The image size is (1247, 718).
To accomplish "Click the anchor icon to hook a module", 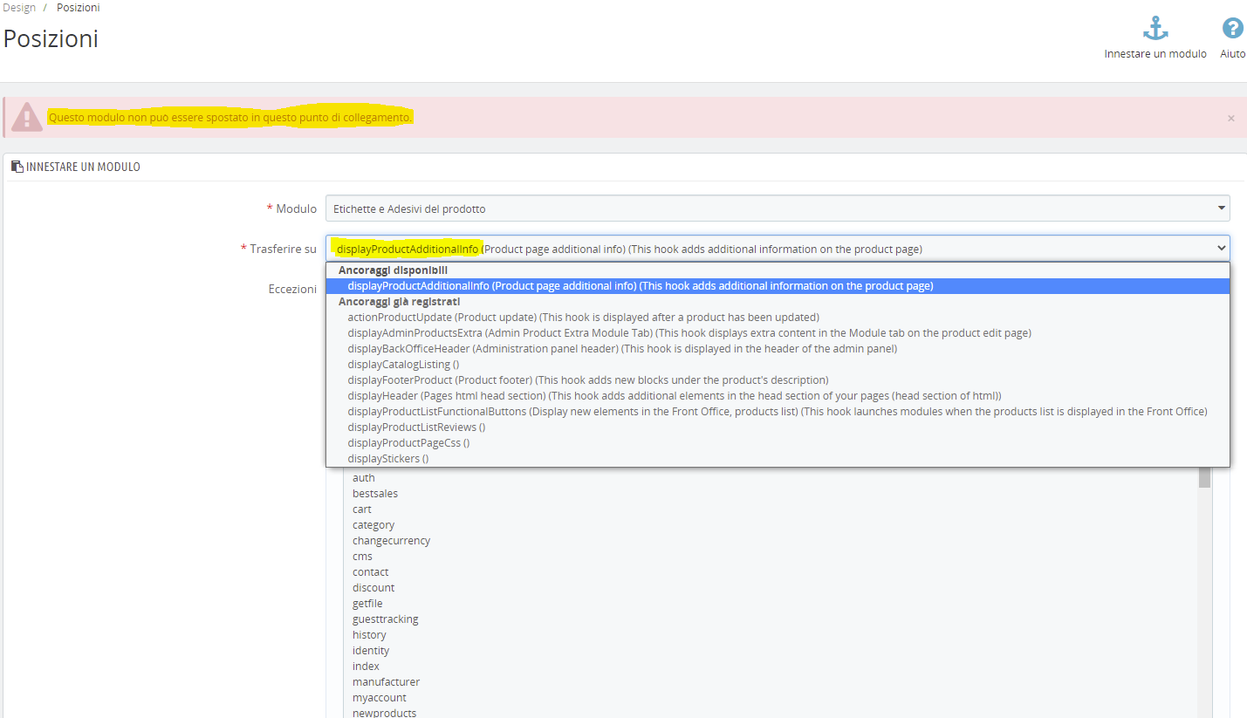I will (1155, 28).
